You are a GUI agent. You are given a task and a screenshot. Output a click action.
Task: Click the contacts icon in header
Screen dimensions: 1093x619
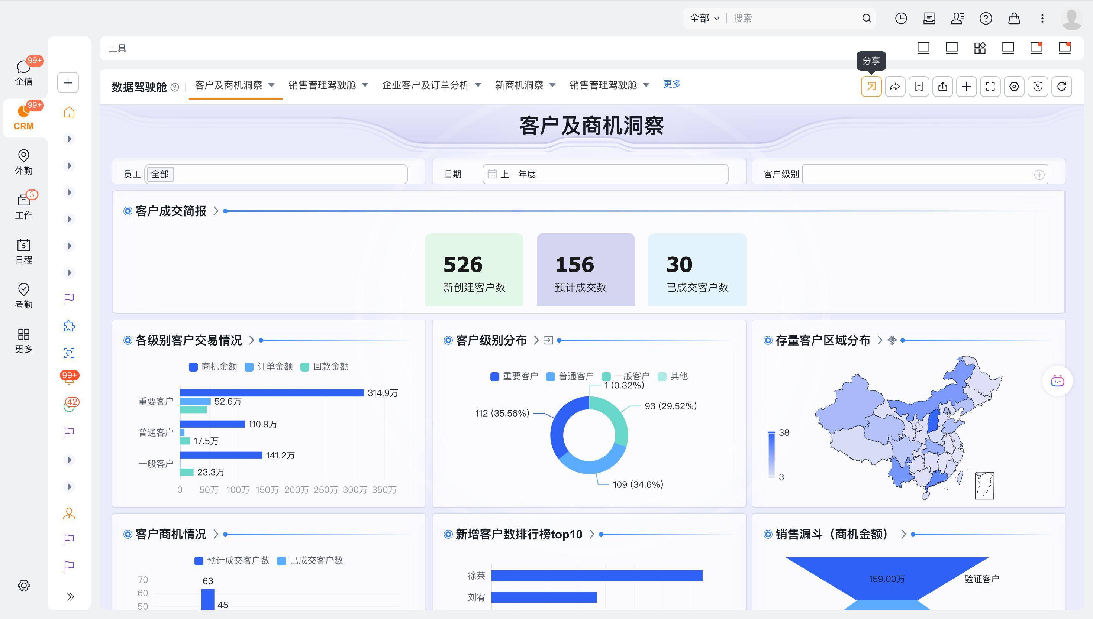[x=957, y=18]
